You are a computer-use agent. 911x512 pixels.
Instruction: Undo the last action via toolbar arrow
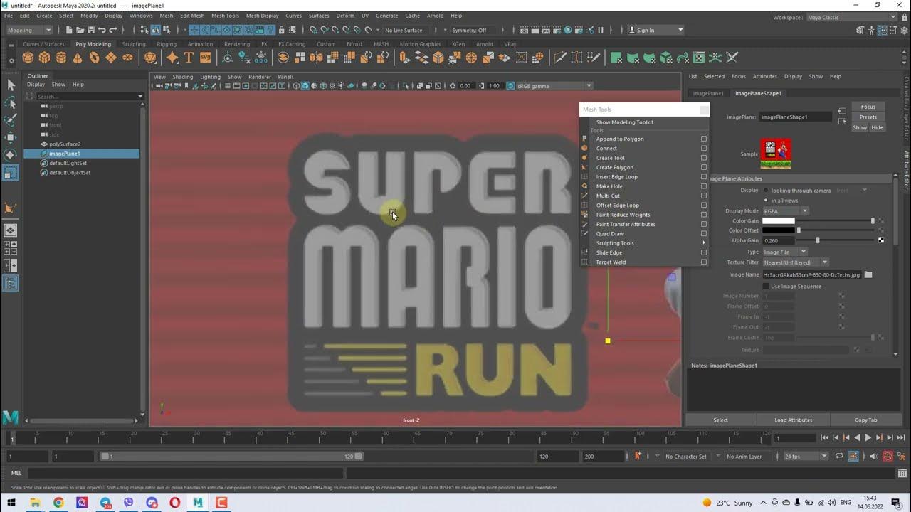click(102, 30)
